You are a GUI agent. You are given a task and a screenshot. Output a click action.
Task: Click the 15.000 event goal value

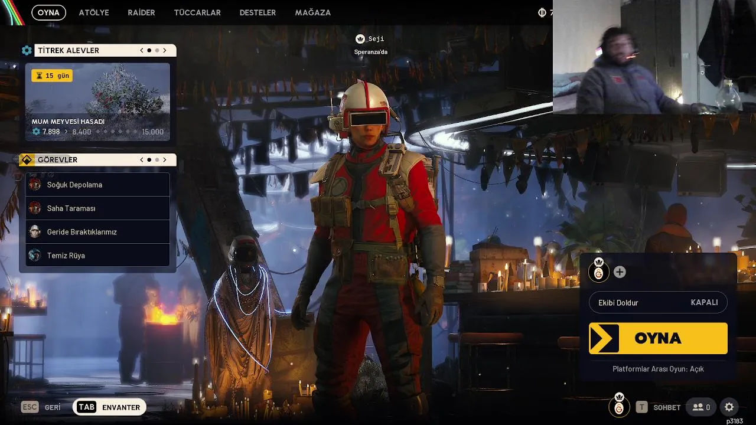coord(152,132)
